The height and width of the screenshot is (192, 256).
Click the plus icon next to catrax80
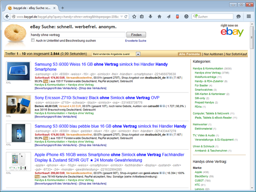161,106
